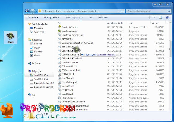Viewport: 174px width, 122px height.
Task: Select Masaüstü in navigation pane
Action: coord(37,28)
